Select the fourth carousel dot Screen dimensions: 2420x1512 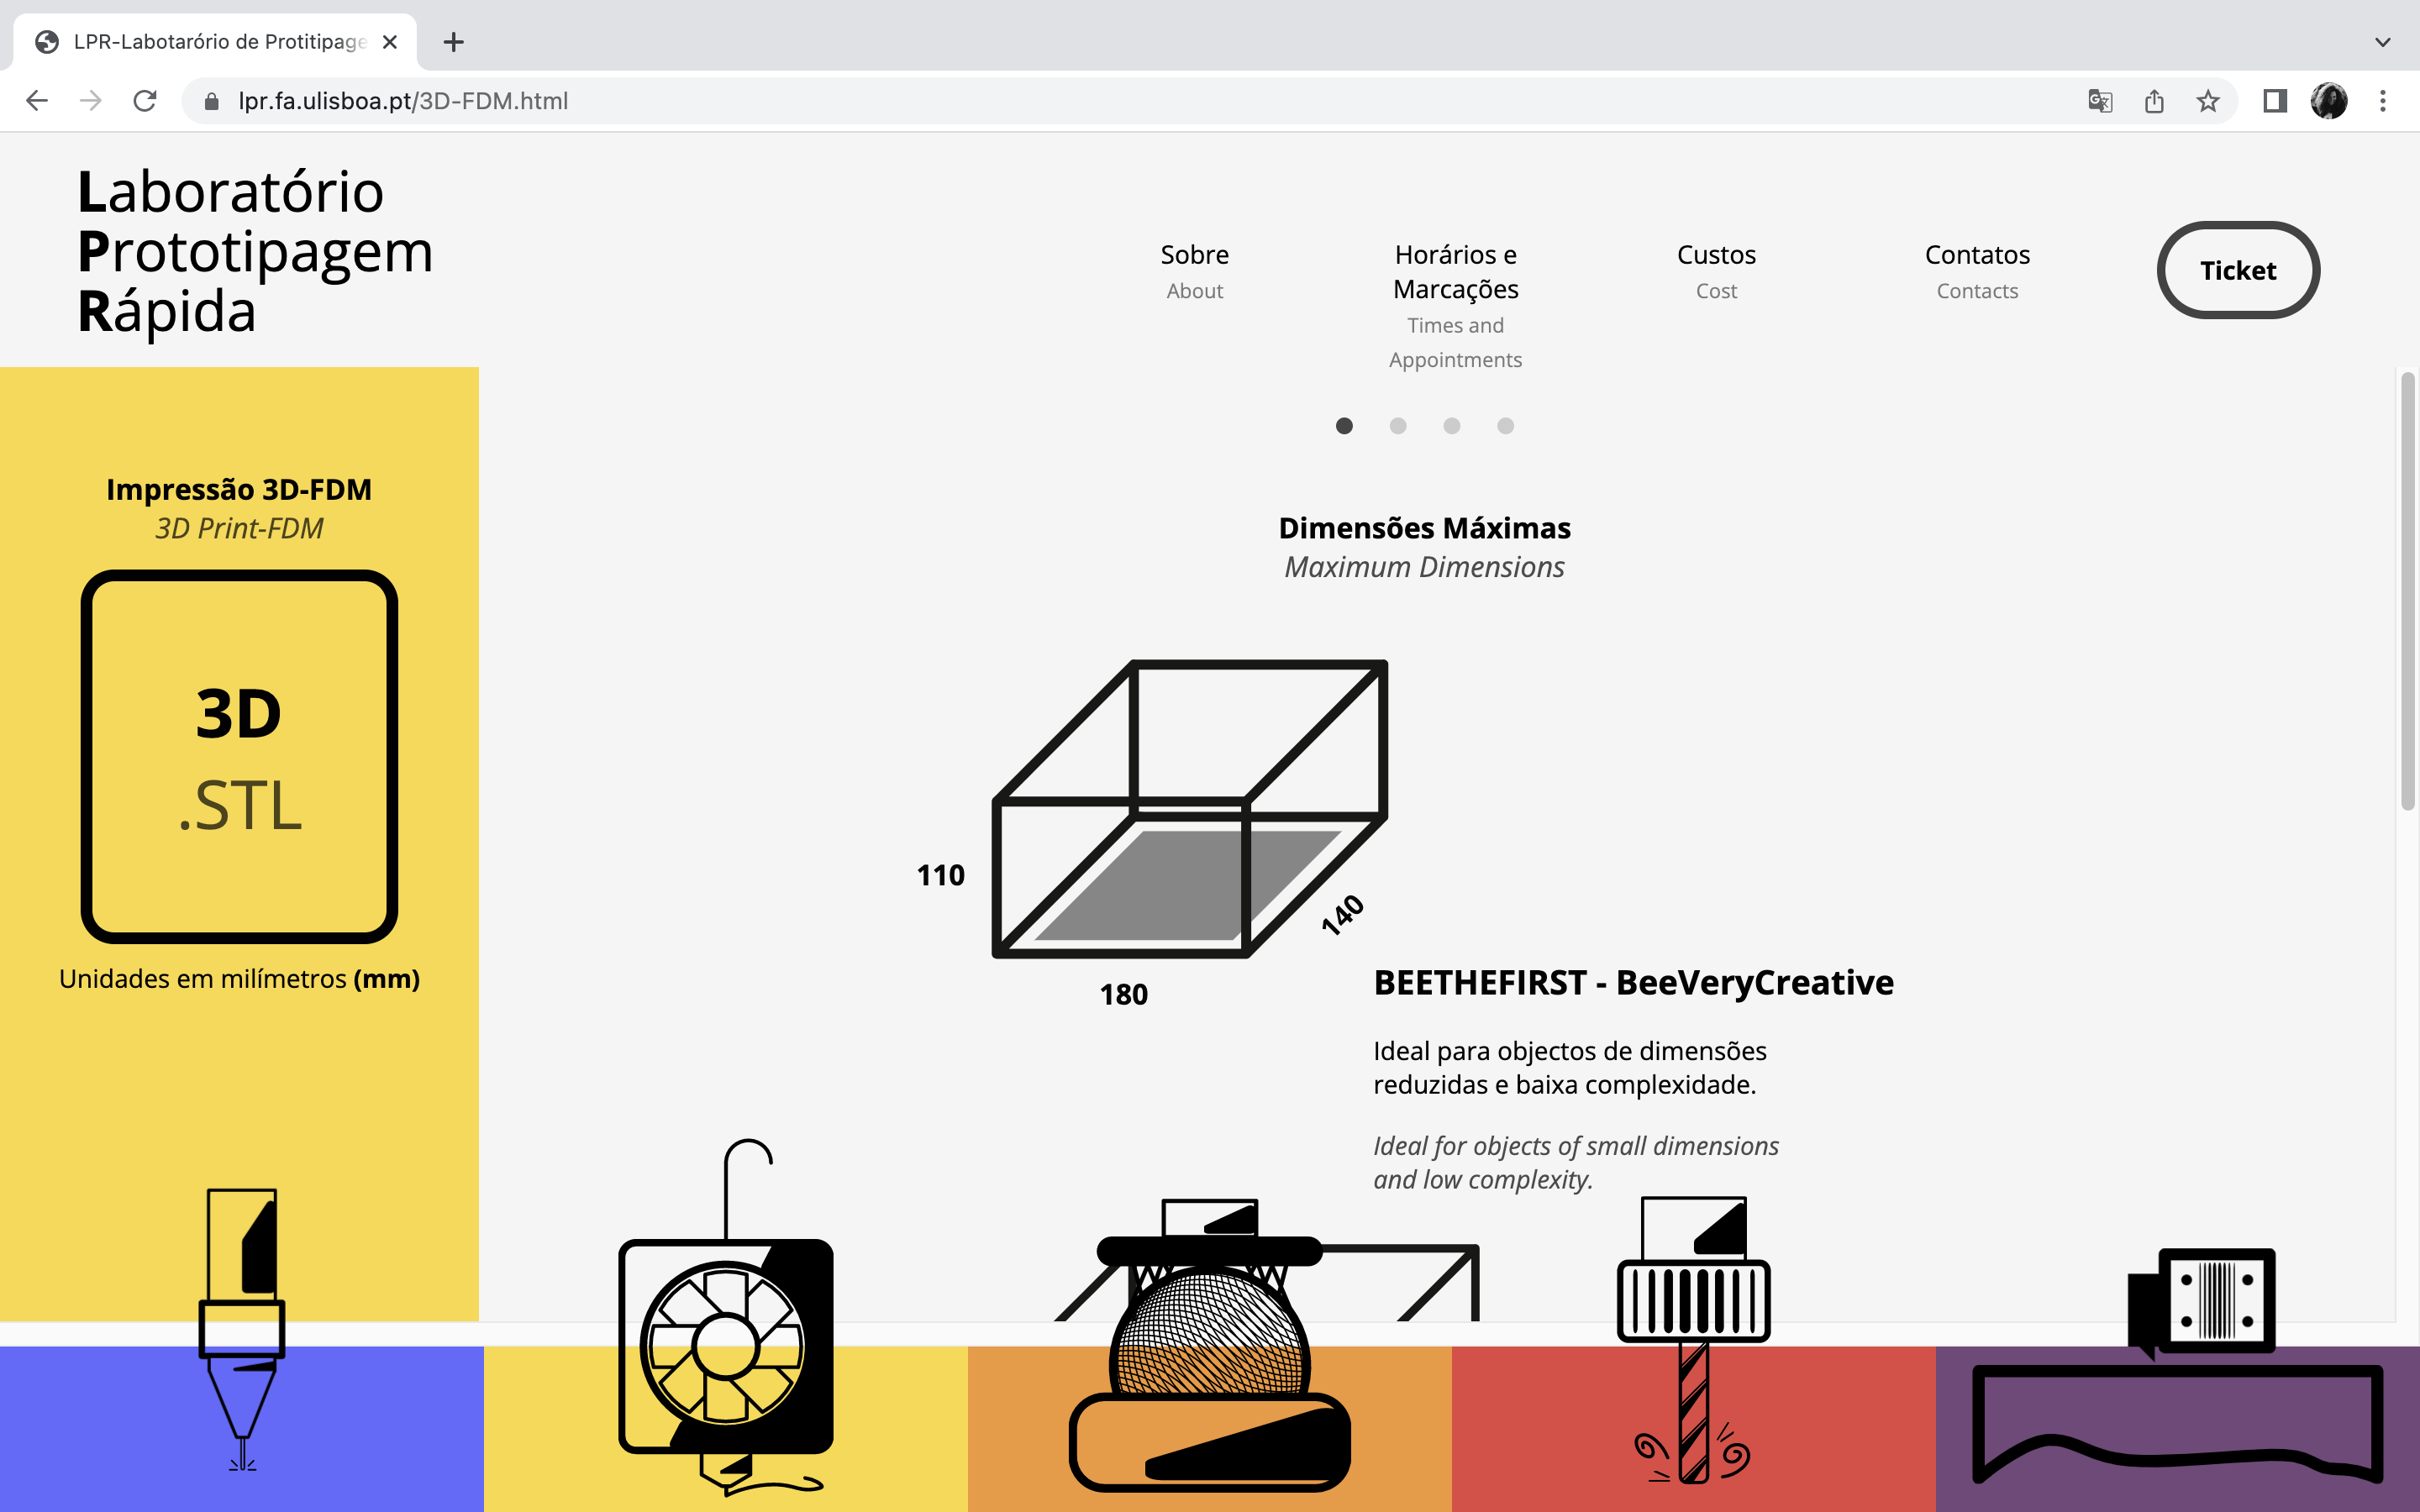tap(1506, 426)
